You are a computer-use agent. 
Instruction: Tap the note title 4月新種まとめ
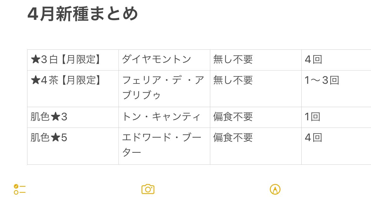coord(83,14)
